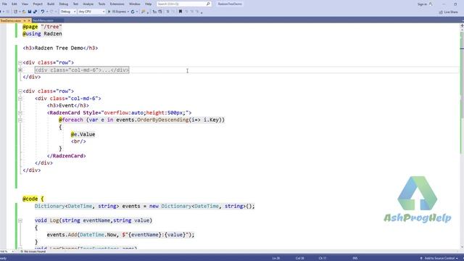This screenshot has height=261, width=464.
Task: Collapse the first div class="row" block
Action: 20,62
